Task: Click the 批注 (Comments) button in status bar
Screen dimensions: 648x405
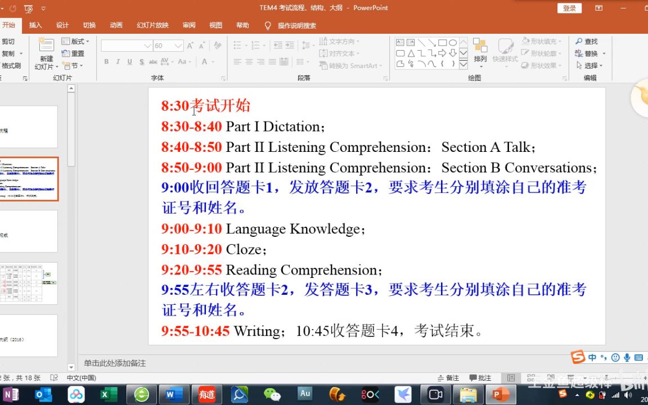Action: coord(480,377)
